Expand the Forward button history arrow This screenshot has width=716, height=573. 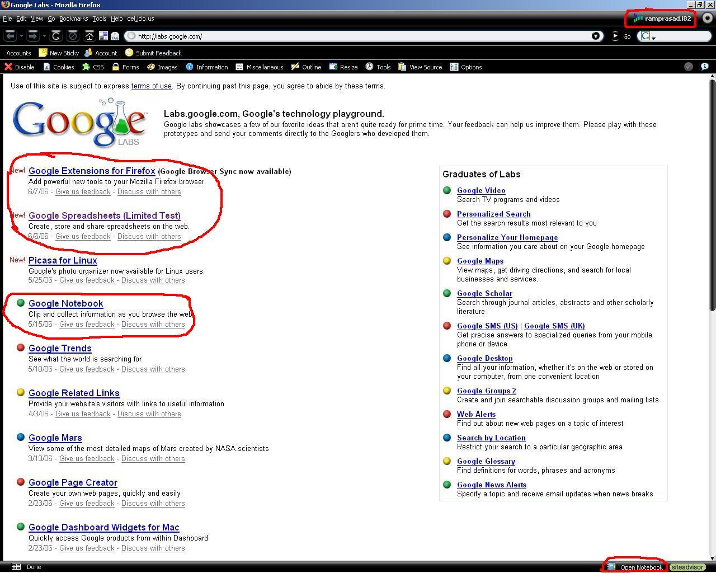pyautogui.click(x=44, y=36)
